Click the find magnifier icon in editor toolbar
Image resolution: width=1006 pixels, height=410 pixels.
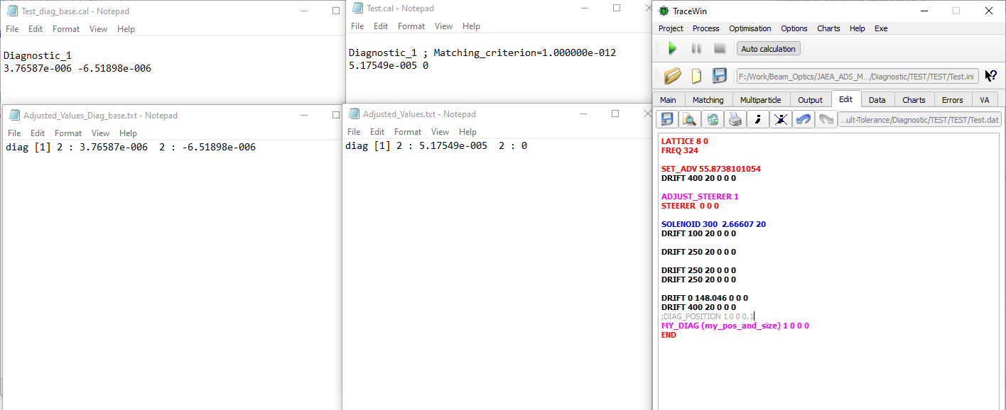tap(690, 119)
